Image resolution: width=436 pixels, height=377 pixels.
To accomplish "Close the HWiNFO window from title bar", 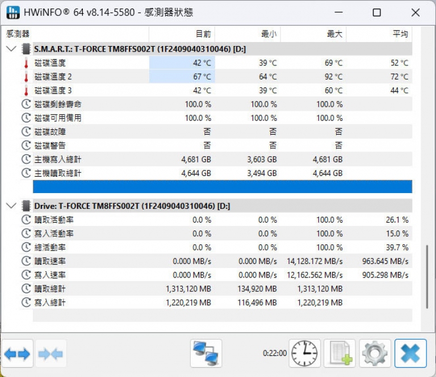I will click(416, 12).
